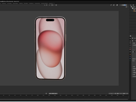
Task: Switch to the Animation workspace tab
Action: pyautogui.click(x=26, y=3)
